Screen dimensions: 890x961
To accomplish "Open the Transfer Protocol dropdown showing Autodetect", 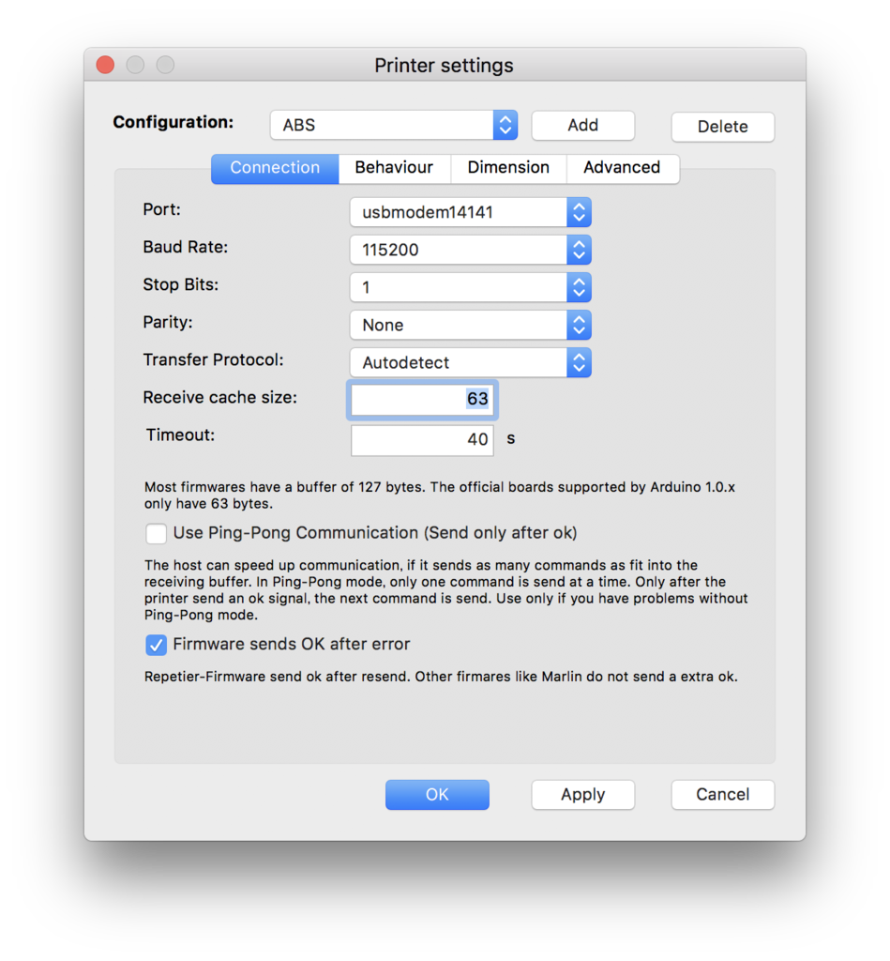I will (x=471, y=363).
